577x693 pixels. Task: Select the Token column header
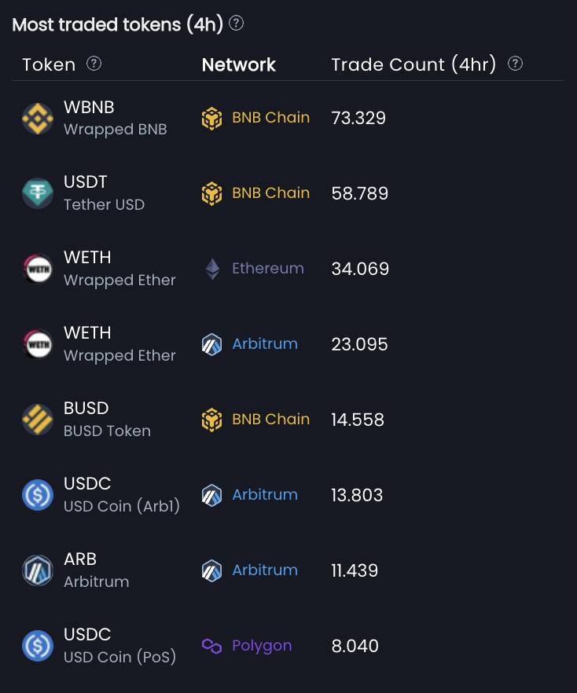pos(49,64)
